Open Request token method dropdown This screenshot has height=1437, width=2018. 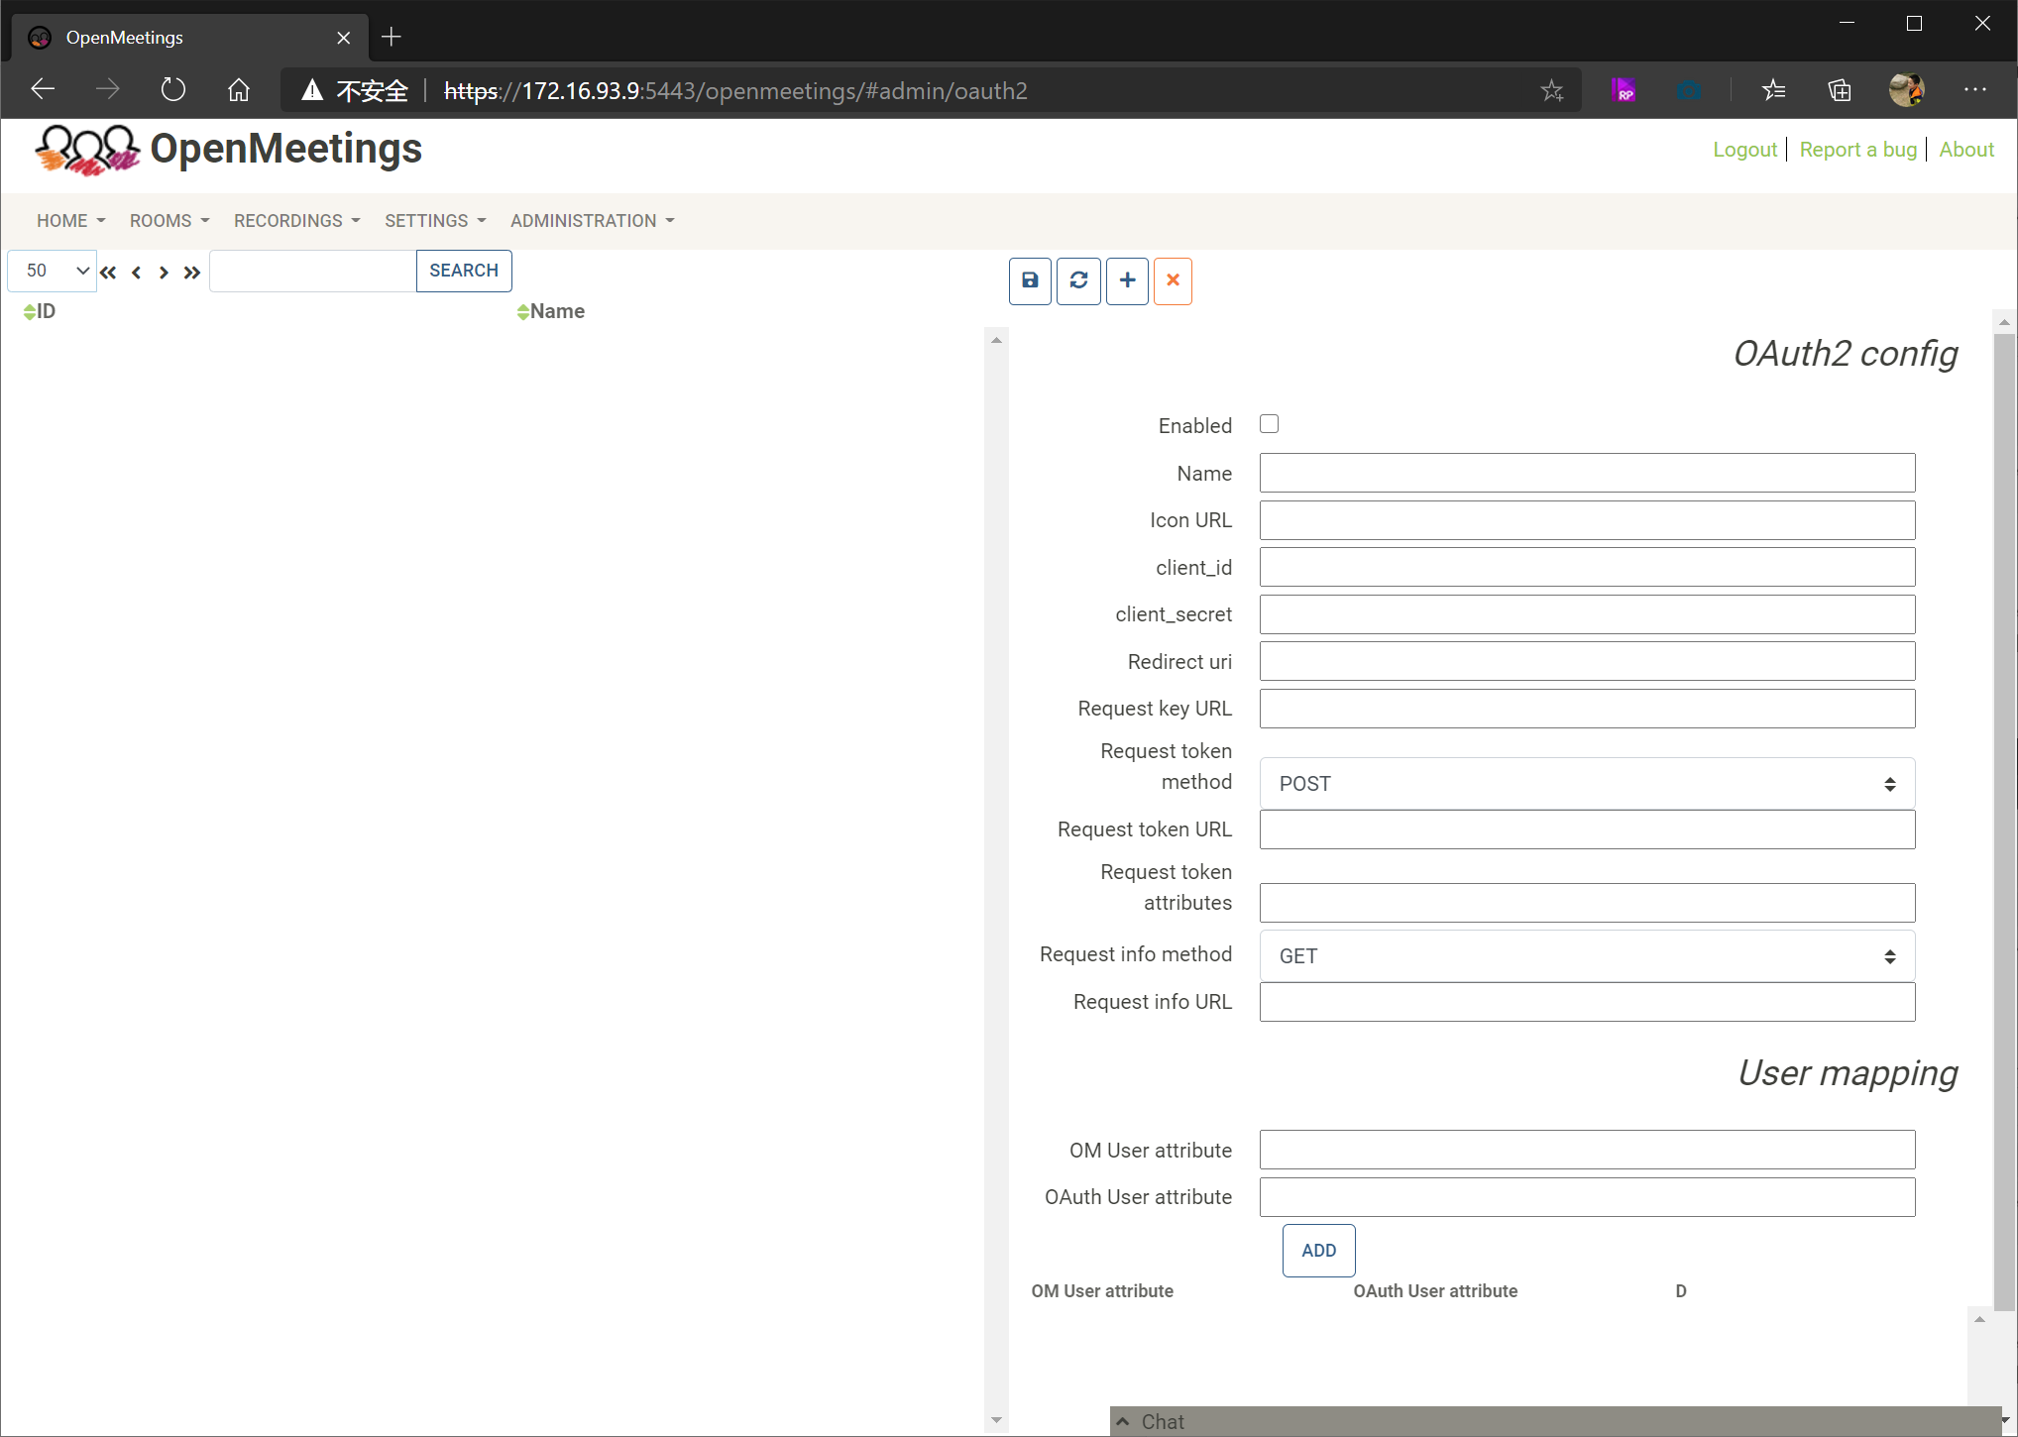click(1586, 784)
